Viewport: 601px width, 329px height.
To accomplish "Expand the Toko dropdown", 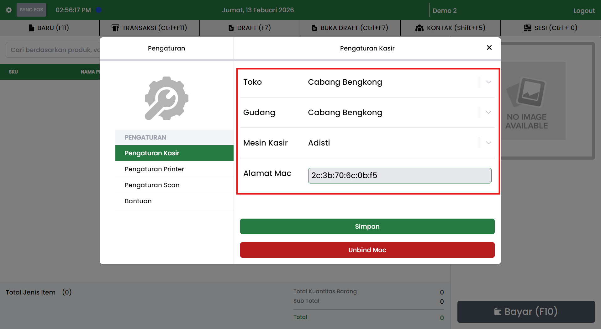I will pos(488,82).
